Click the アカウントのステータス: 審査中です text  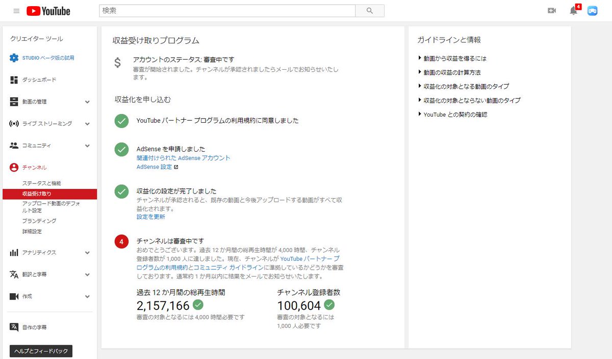pyautogui.click(x=184, y=60)
